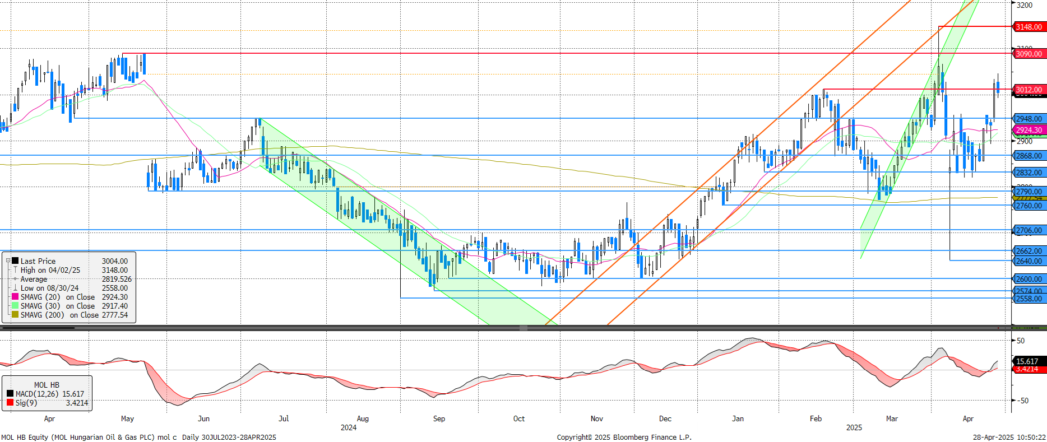Click the High on 04/02/25 legend row
Screen dimensions: 1047x442
pos(70,270)
